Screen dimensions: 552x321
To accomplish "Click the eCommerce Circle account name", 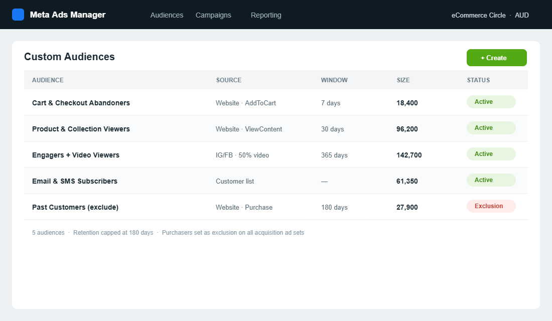I will [478, 15].
